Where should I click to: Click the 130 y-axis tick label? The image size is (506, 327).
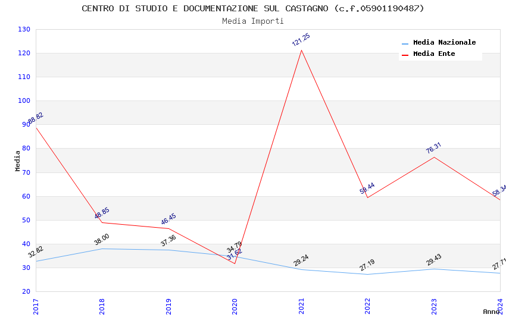(24, 29)
